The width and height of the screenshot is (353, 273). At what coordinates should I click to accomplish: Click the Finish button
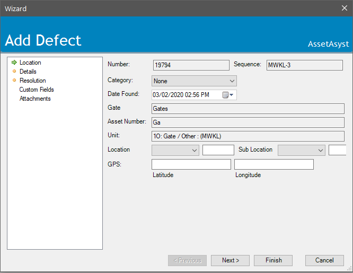(x=273, y=260)
